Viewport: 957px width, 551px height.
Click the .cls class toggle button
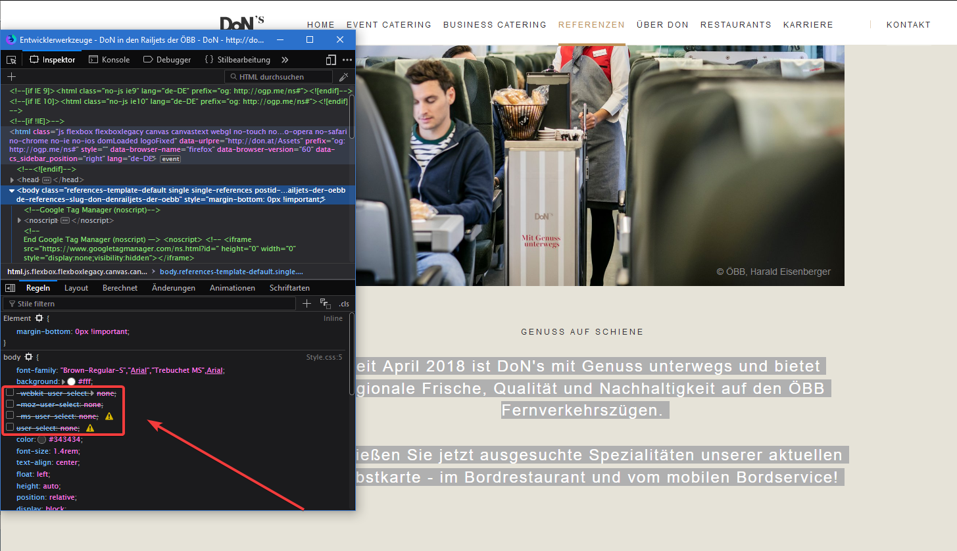click(x=344, y=304)
